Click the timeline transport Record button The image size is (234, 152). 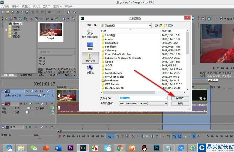[x=59, y=136]
